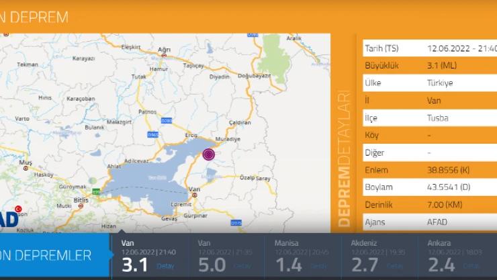
Task: Open Detay for the Manisa 1.4 earthquake
Action: pos(318,266)
